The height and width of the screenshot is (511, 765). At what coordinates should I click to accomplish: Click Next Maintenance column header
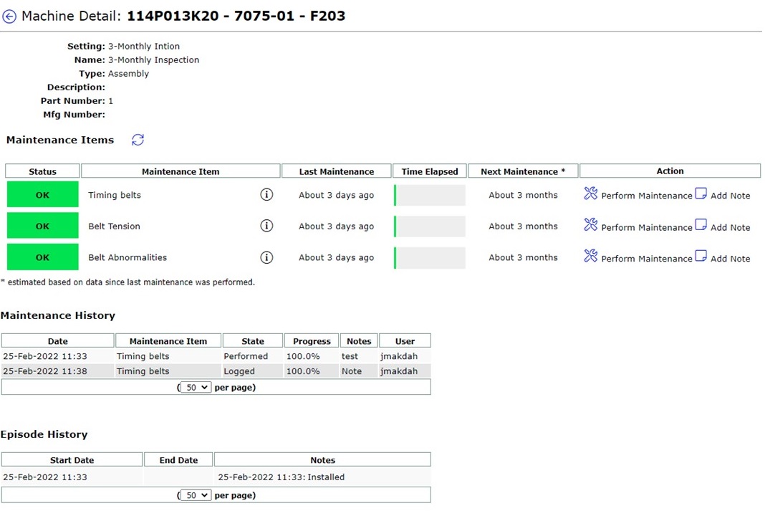click(523, 171)
